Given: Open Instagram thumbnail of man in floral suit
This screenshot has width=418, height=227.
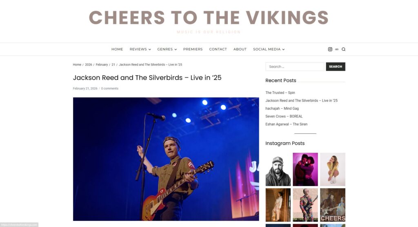Looking at the screenshot, I should pos(305,205).
